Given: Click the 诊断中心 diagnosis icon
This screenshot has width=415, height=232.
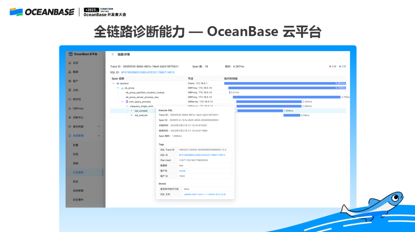Looking at the screenshot, I should (70, 118).
